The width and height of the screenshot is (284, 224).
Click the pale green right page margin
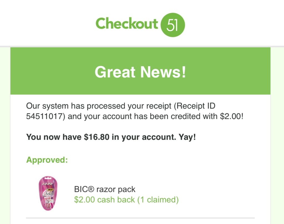[x=277, y=136]
